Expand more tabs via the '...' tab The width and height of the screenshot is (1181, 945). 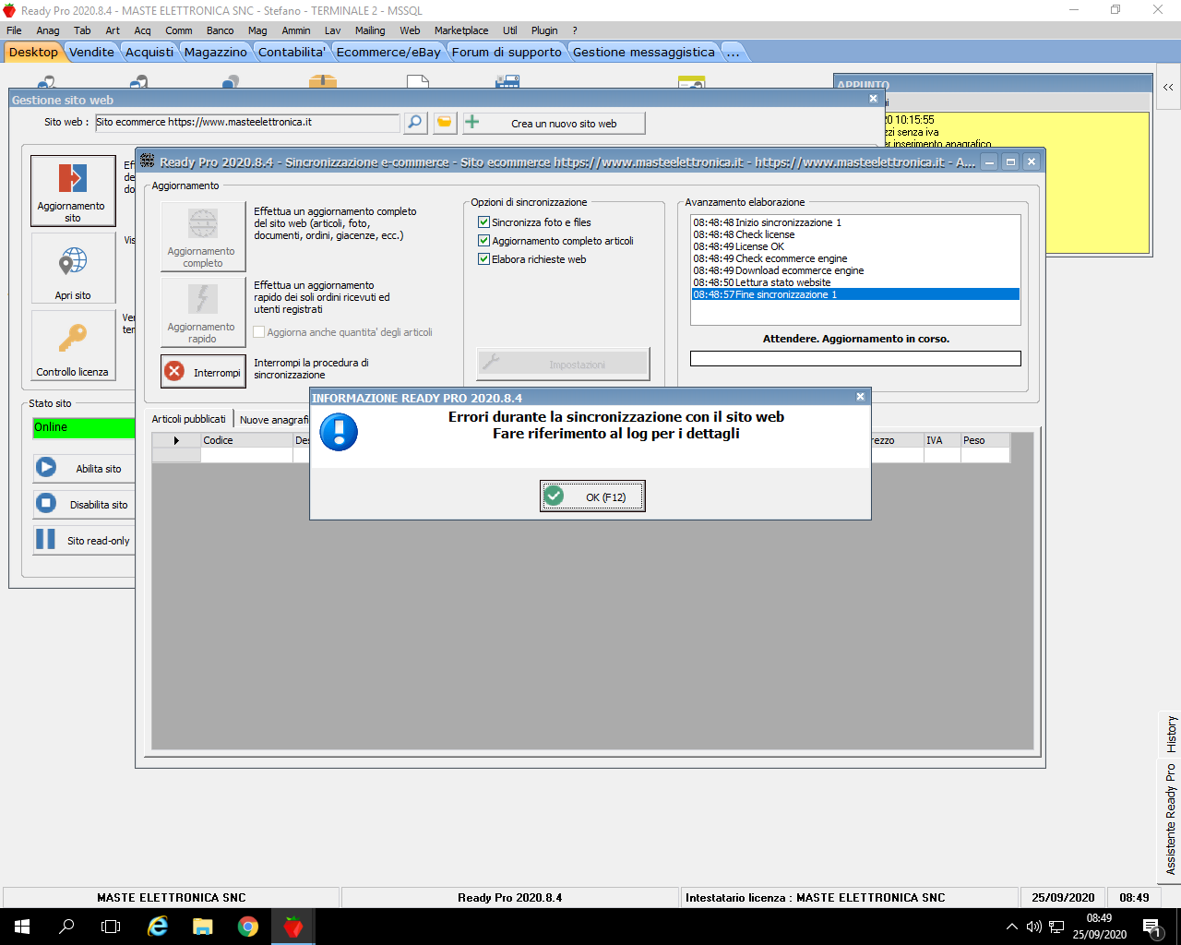(734, 52)
